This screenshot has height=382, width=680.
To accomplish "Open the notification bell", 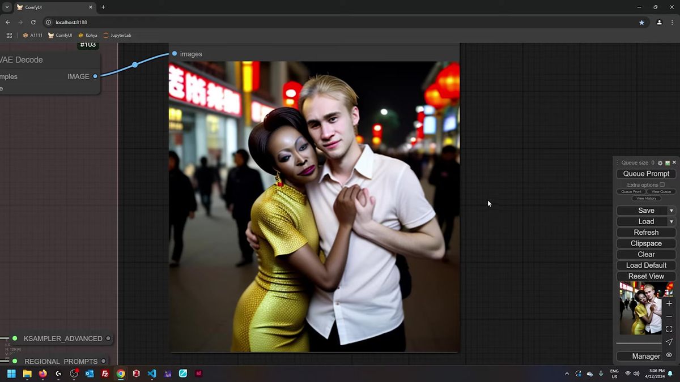I will click(x=670, y=374).
